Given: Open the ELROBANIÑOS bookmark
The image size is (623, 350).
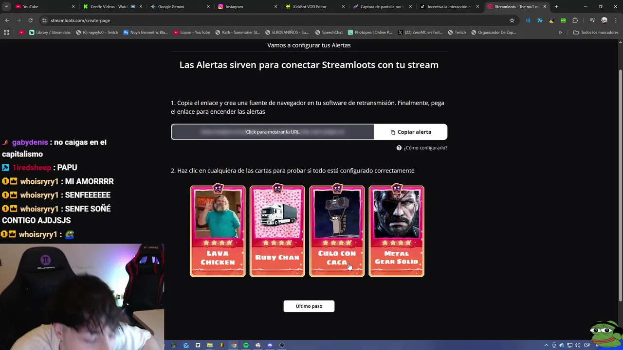Looking at the screenshot, I should tap(287, 33).
